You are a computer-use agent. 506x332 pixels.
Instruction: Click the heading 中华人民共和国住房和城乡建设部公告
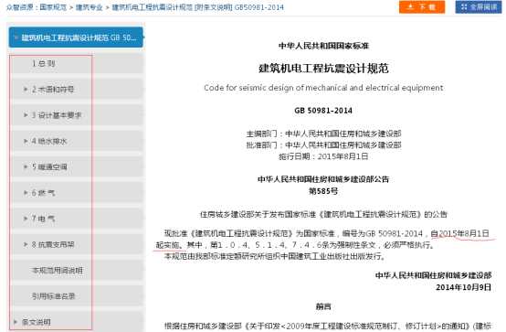pos(323,179)
